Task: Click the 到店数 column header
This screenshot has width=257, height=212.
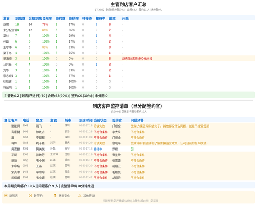Action: (x=20, y=18)
